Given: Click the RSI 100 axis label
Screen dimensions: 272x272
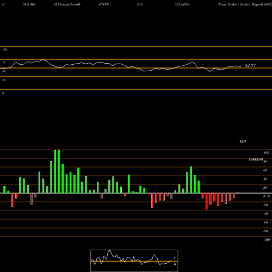Looking at the screenshot, I should tap(4, 50).
